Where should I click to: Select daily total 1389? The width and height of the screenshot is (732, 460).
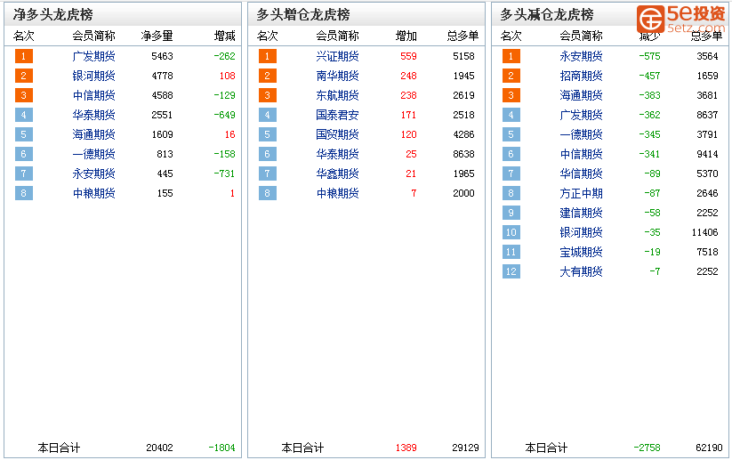point(406,448)
